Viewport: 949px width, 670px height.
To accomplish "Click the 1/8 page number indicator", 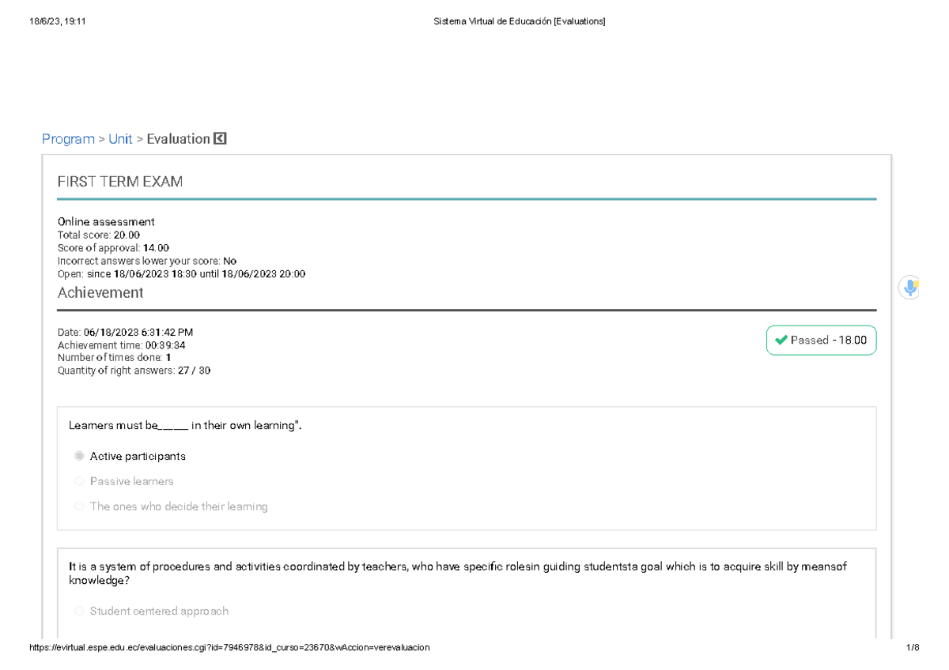I will pos(913,647).
